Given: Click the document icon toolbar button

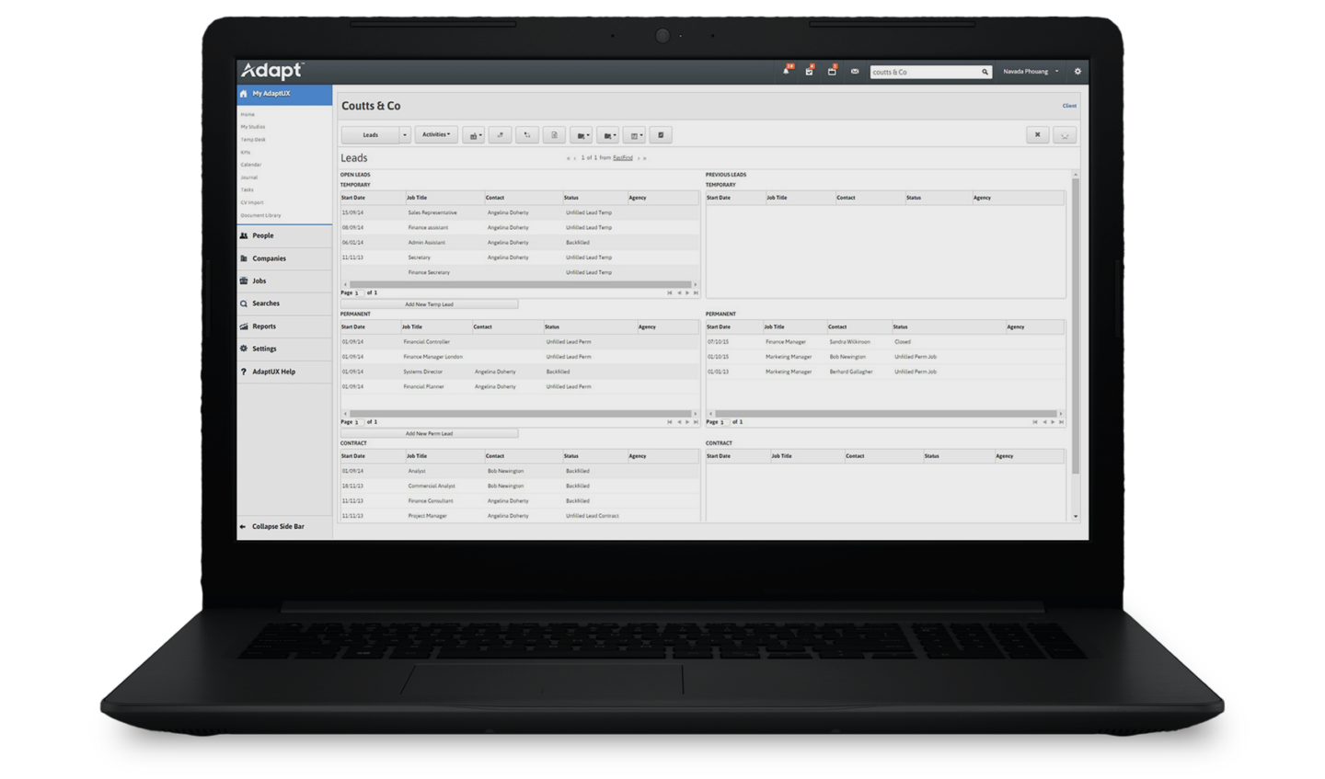Looking at the screenshot, I should point(554,135).
